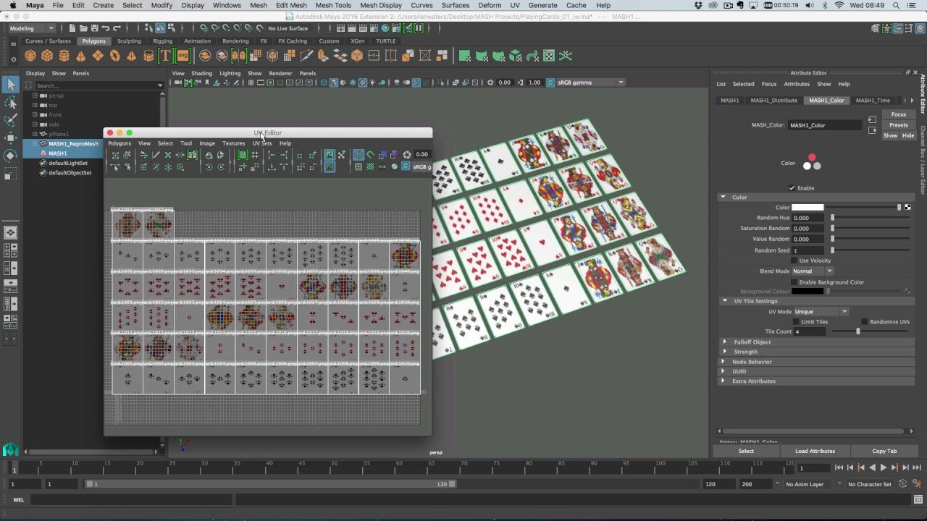
Task: Click the black Background Colour swatch
Action: [x=808, y=292]
